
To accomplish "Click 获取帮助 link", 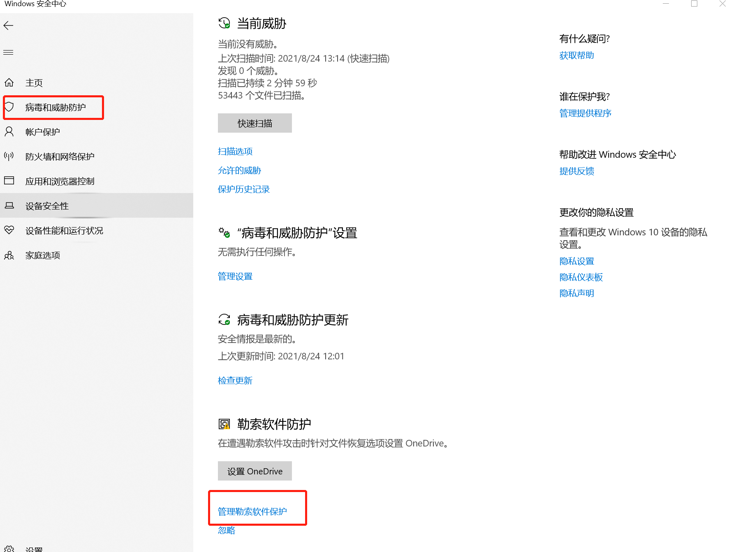I will tap(576, 55).
